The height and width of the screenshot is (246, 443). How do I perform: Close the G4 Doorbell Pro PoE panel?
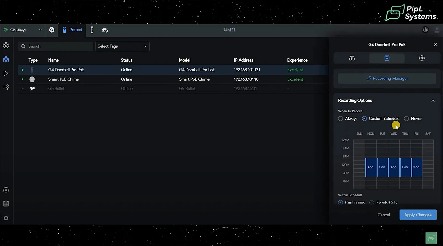[435, 45]
